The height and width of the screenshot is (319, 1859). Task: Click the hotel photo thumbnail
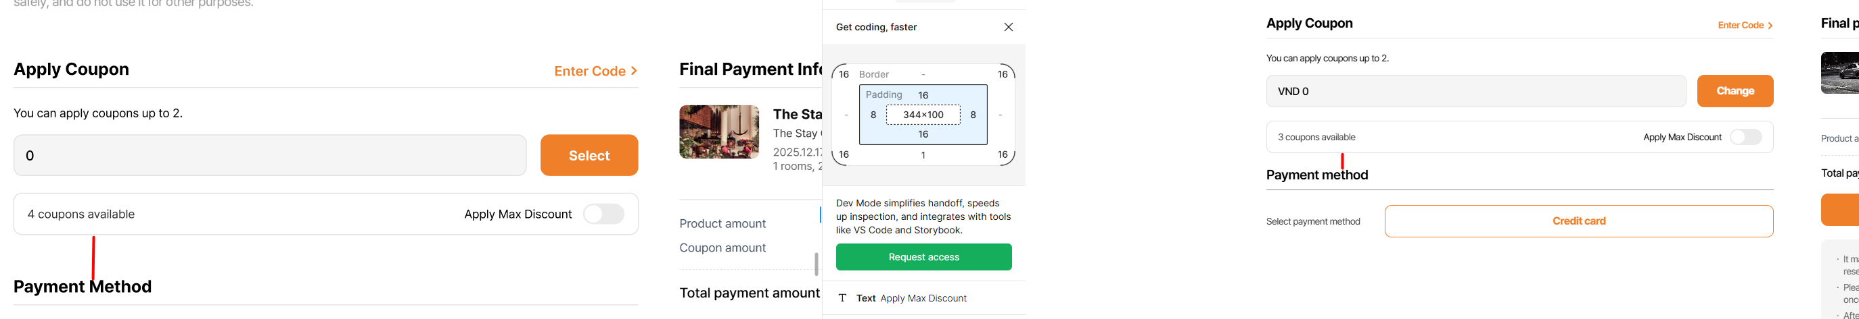click(x=719, y=132)
